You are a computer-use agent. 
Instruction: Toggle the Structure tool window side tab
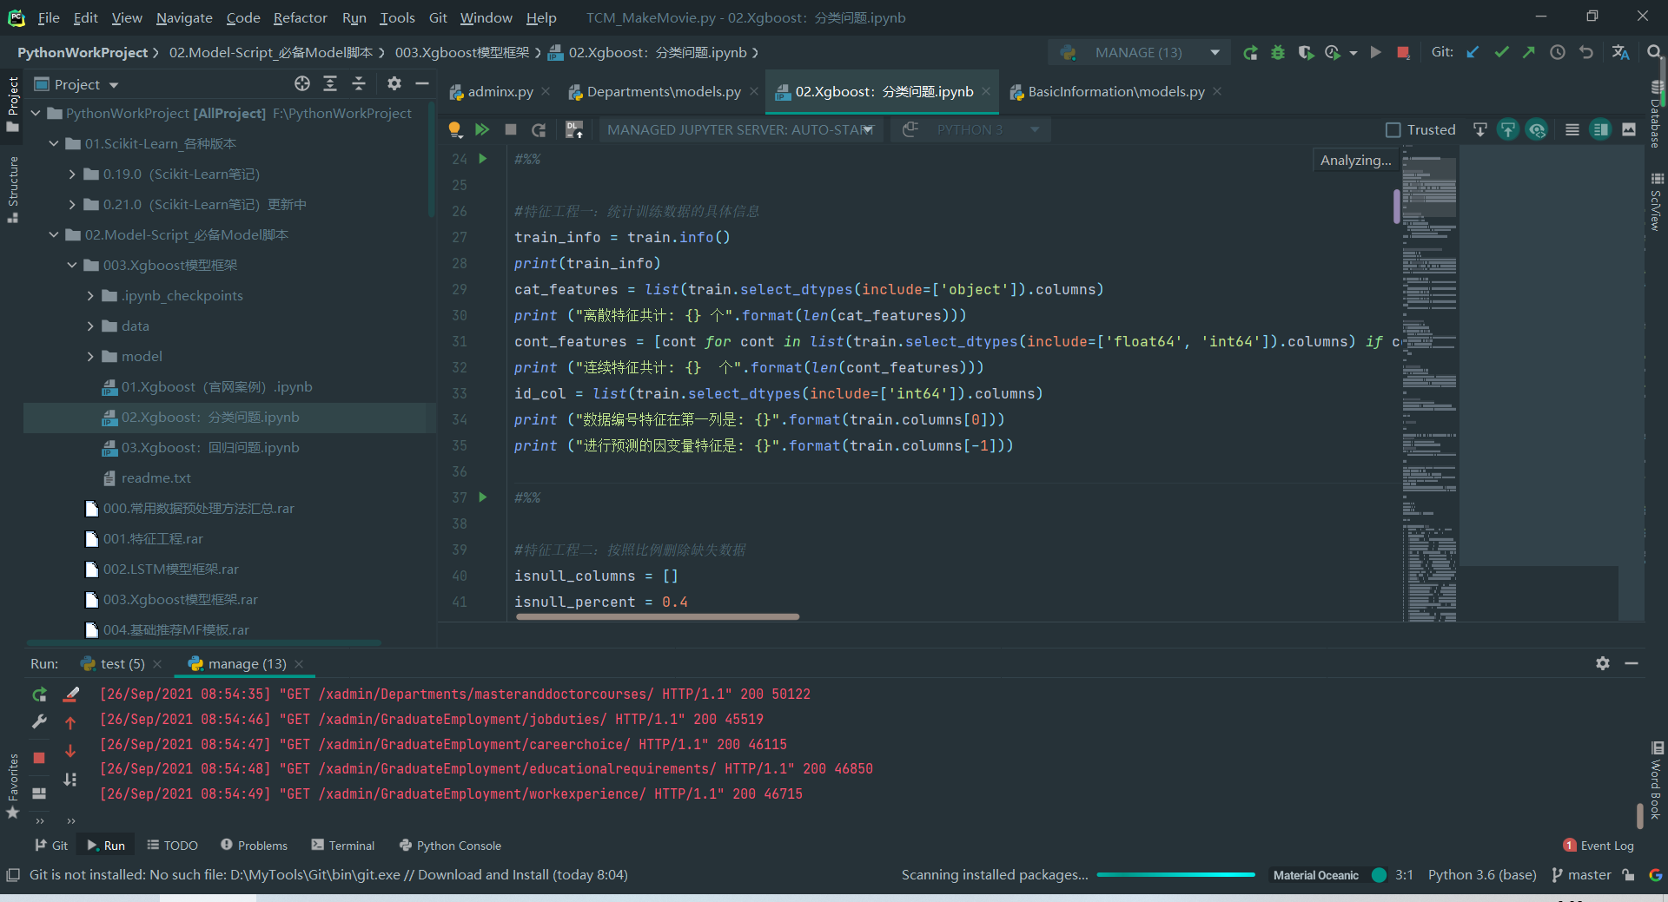tap(12, 189)
